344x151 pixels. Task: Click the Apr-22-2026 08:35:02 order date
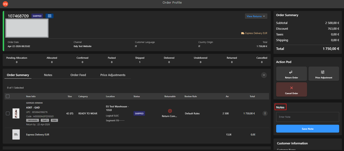click(19, 46)
